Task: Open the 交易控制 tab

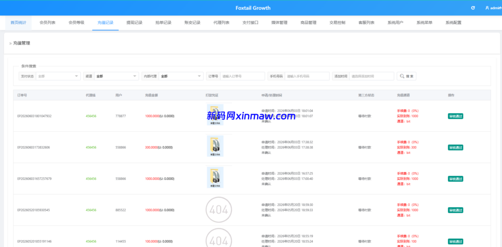Action: pos(337,23)
